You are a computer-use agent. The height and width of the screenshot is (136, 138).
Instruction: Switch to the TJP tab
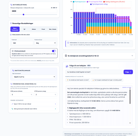(x=24, y=29)
